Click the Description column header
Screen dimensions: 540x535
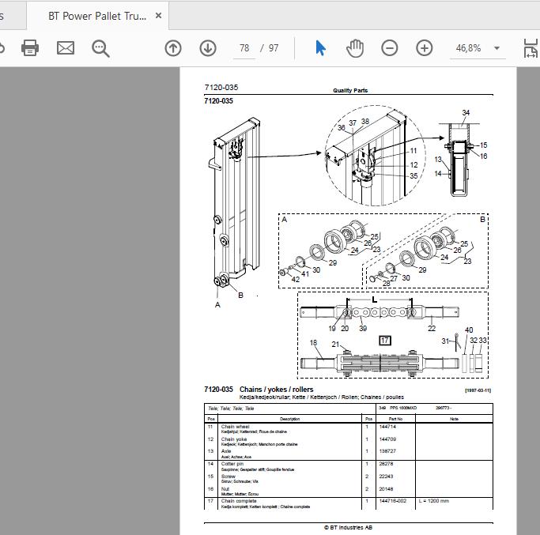(289, 419)
